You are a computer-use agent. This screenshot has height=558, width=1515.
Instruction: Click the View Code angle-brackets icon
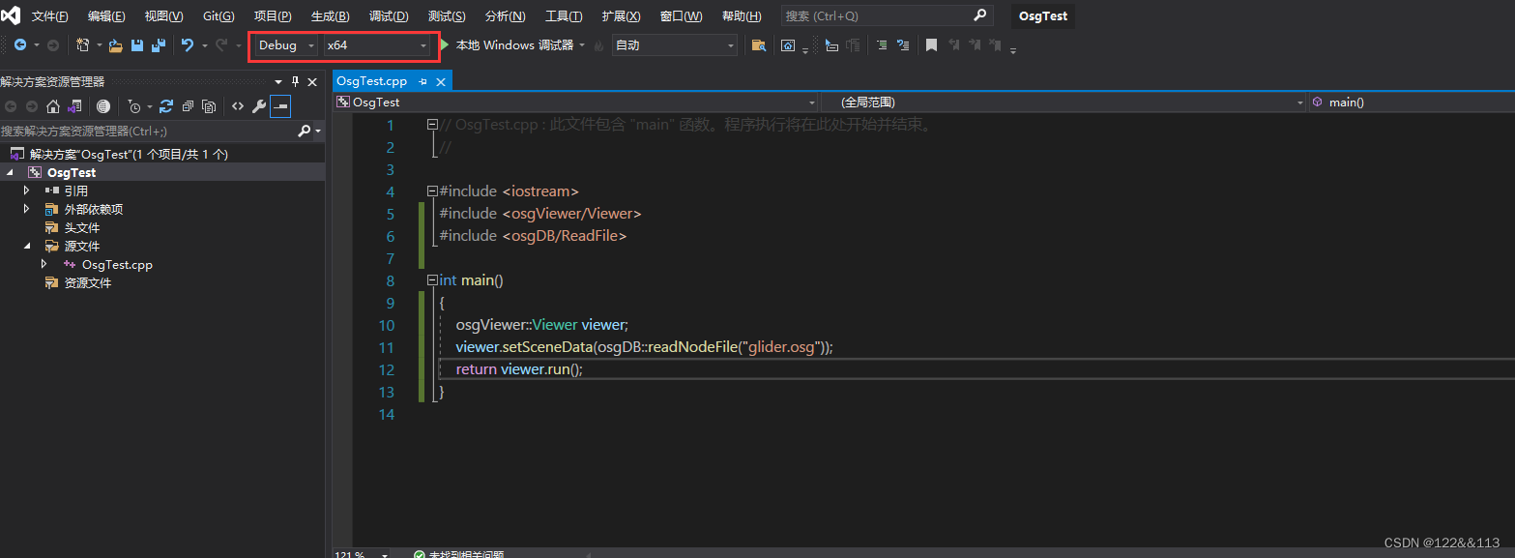[237, 106]
